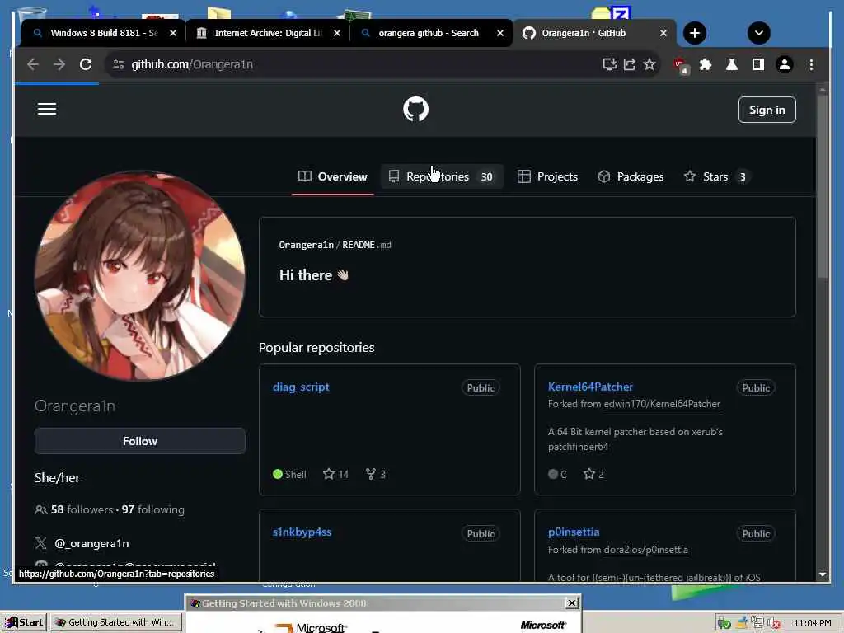Open the Chrome three-dot menu
844x633 pixels.
(x=811, y=64)
